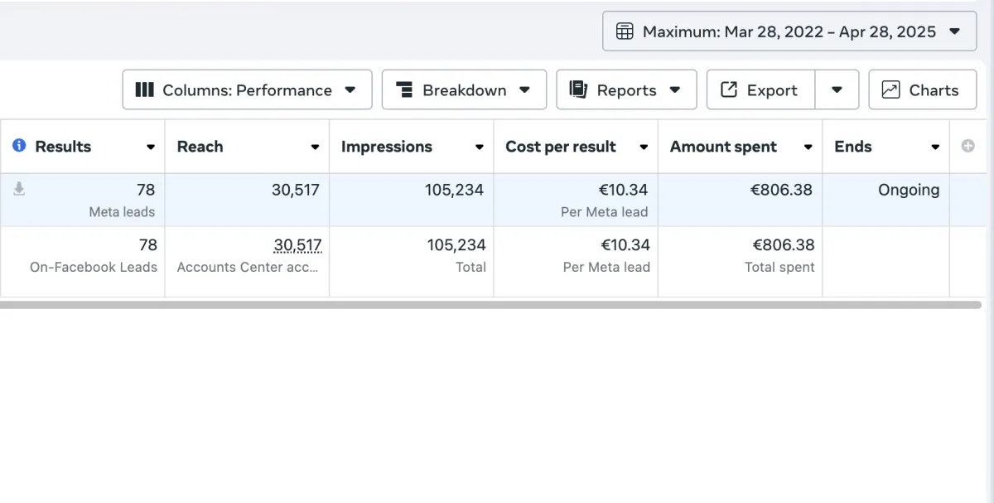Click the blue info icon beside Results
The width and height of the screenshot is (994, 503).
pyautogui.click(x=19, y=146)
